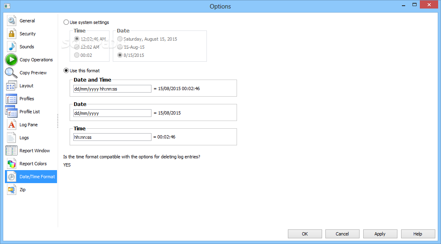
Task: Click the YES compatibility answer text
Action: click(x=67, y=165)
